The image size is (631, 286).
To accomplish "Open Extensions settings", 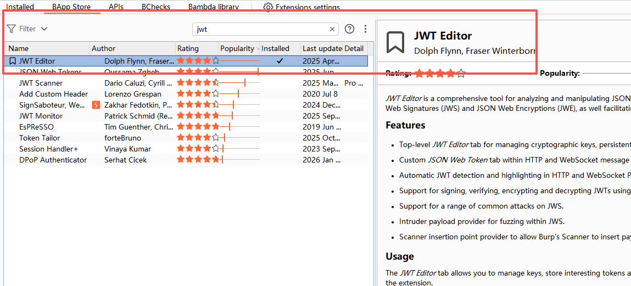I will pyautogui.click(x=308, y=7).
